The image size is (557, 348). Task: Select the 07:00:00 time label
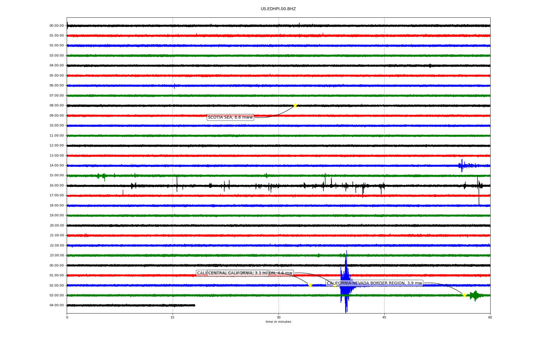coord(57,96)
